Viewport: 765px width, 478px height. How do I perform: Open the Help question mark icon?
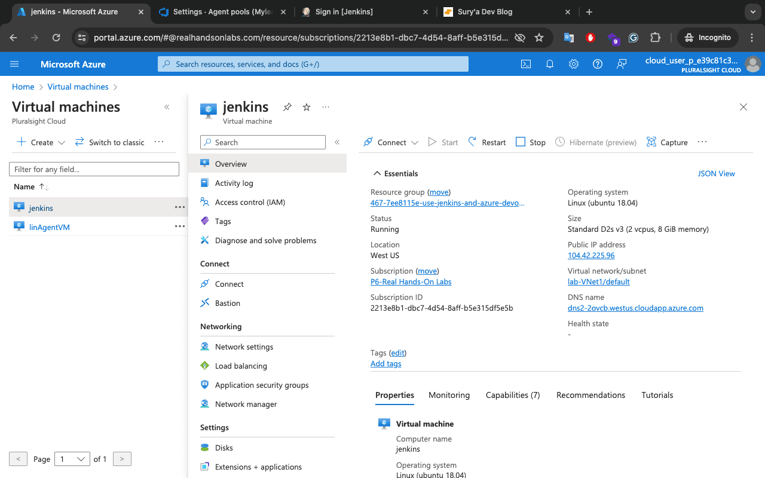tap(598, 64)
